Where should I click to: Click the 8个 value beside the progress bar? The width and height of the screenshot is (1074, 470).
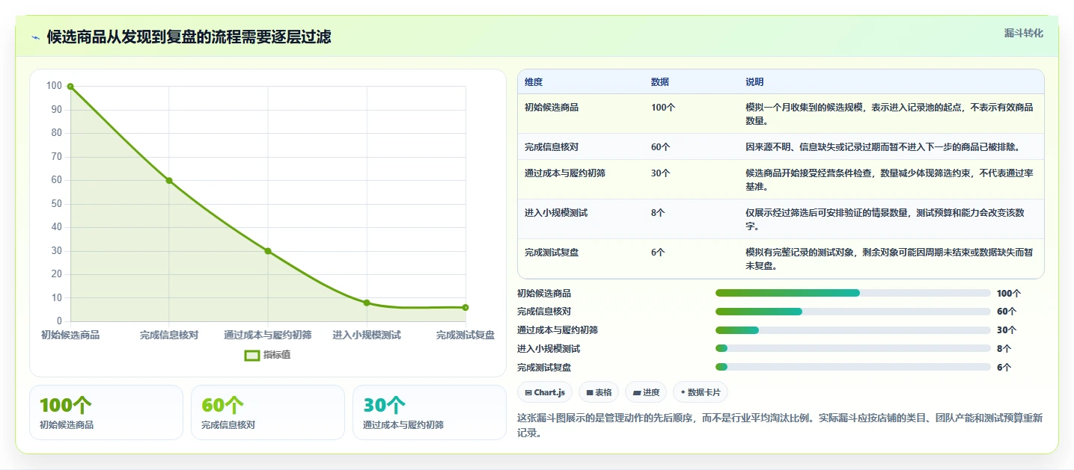(1004, 349)
